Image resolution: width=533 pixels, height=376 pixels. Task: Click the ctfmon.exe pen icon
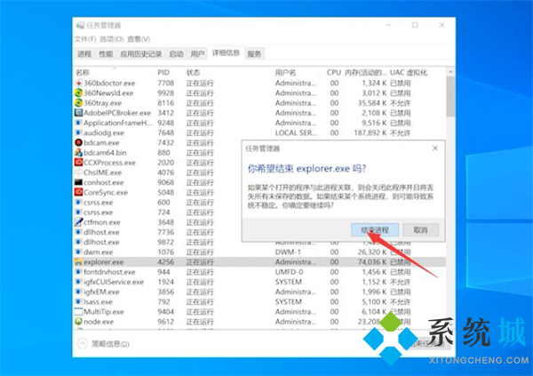[78, 222]
